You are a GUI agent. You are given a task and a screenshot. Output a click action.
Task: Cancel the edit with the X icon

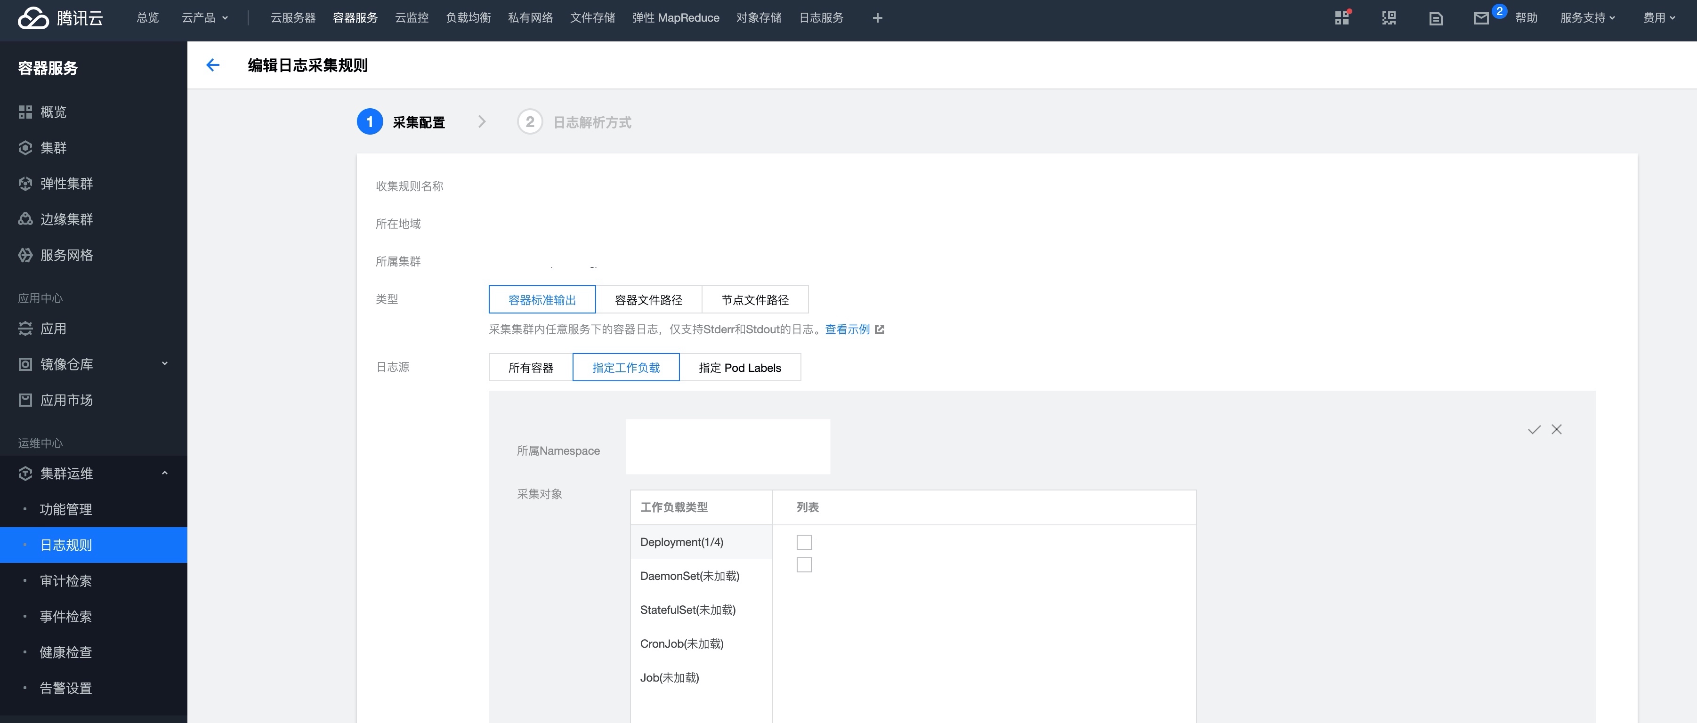(x=1557, y=429)
